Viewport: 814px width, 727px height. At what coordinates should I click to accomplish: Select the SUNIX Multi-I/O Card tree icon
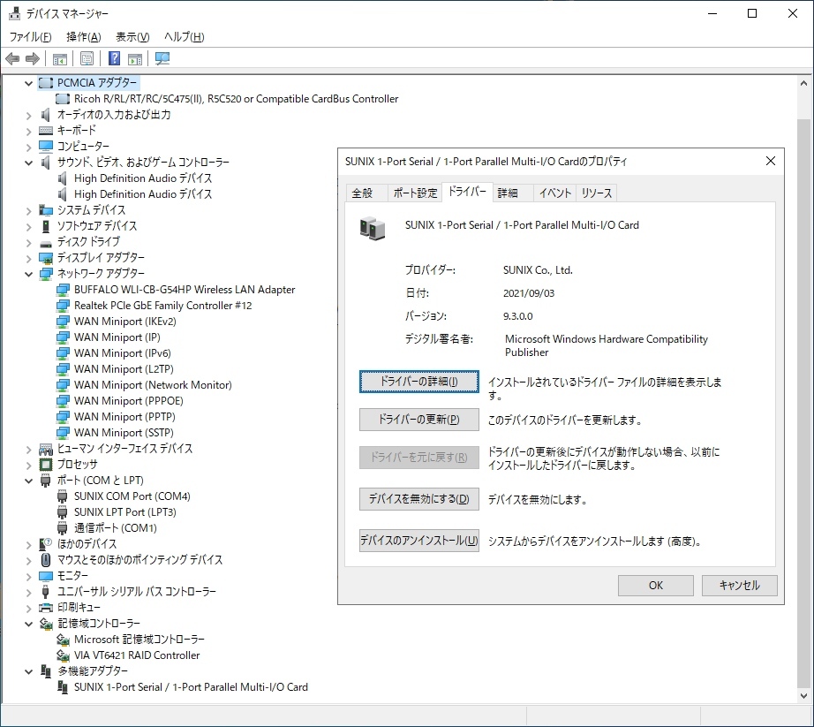63,687
